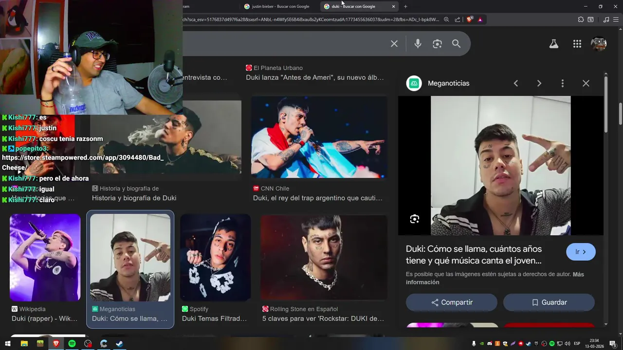Open Search Labs flask icon
This screenshot has width=623, height=350.
[554, 44]
